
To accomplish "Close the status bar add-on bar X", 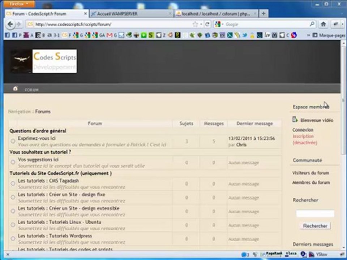I will pyautogui.click(x=8, y=255).
